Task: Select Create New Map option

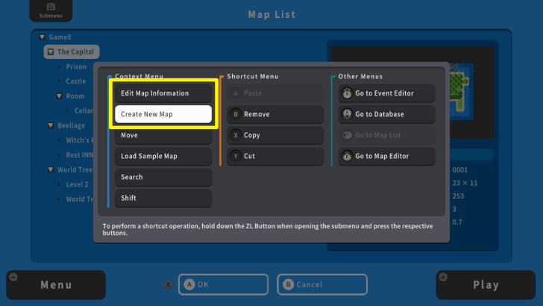Action: [x=163, y=114]
